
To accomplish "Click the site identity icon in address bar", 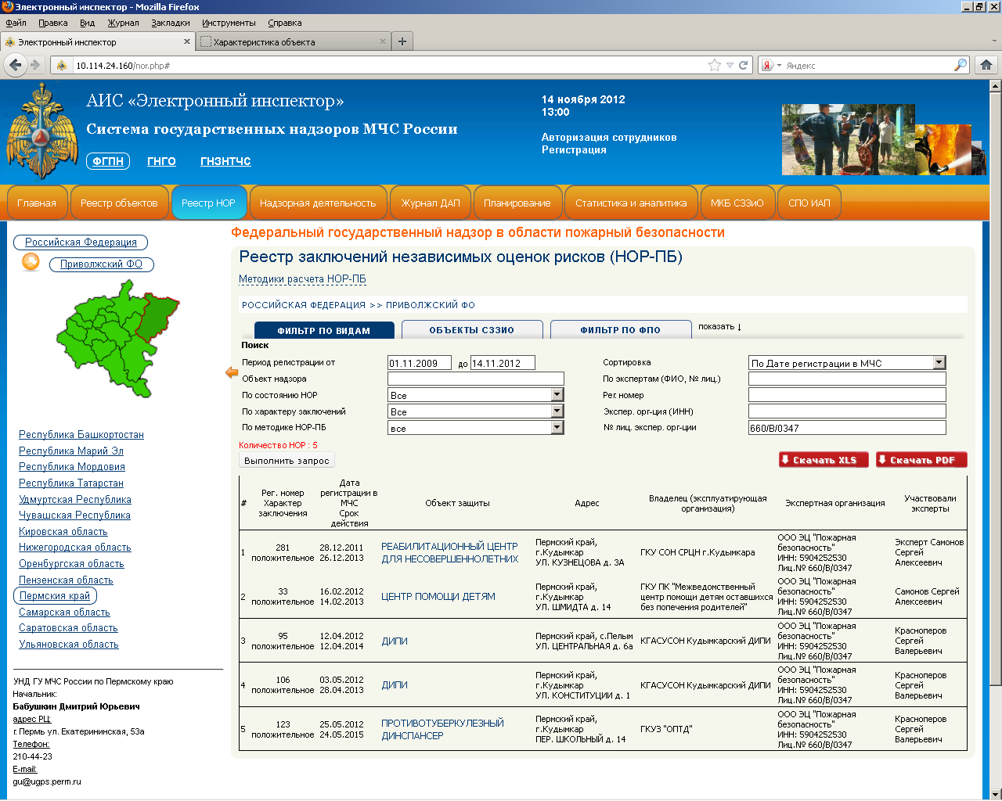I will [x=62, y=65].
